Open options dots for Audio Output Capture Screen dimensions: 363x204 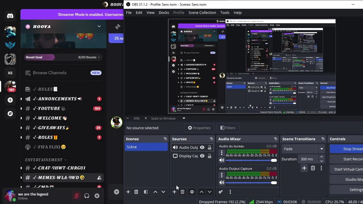(222, 175)
